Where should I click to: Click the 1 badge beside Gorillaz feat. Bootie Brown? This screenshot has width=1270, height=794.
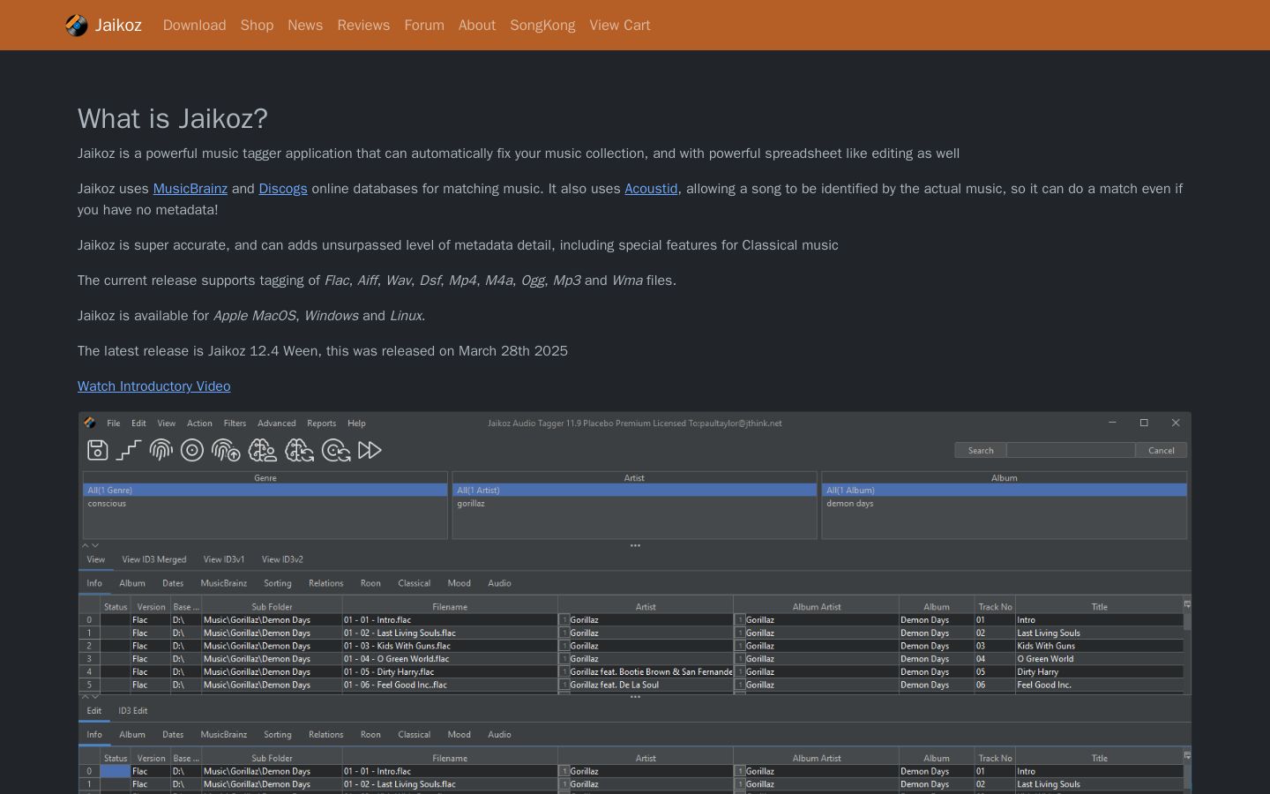click(564, 672)
